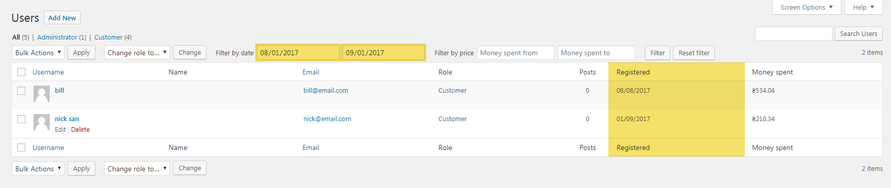Click the date-to field showing 09/01/2017
Viewport: 891px width, 188px height.
click(x=384, y=53)
